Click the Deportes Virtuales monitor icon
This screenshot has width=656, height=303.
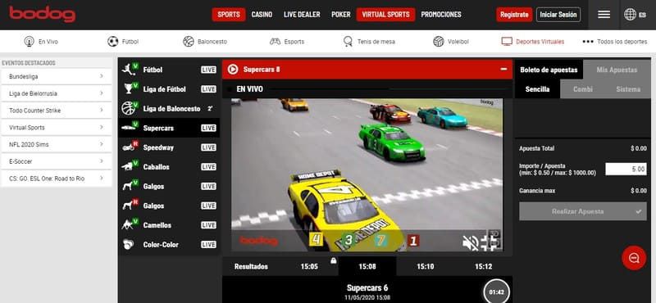(507, 42)
